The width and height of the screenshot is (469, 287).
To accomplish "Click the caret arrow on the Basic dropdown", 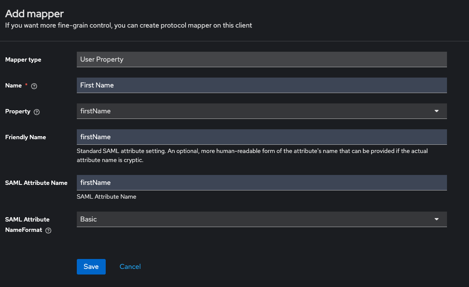I will pyautogui.click(x=437, y=219).
